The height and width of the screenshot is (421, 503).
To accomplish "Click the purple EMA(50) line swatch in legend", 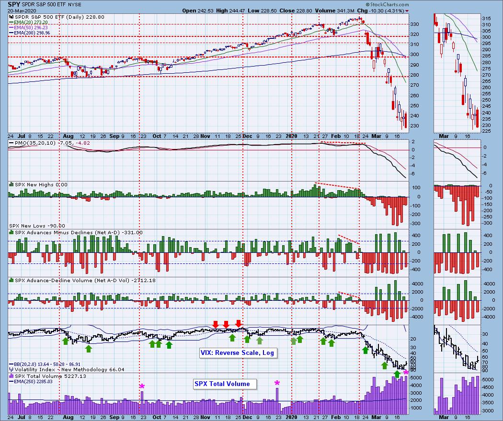I will [11, 28].
